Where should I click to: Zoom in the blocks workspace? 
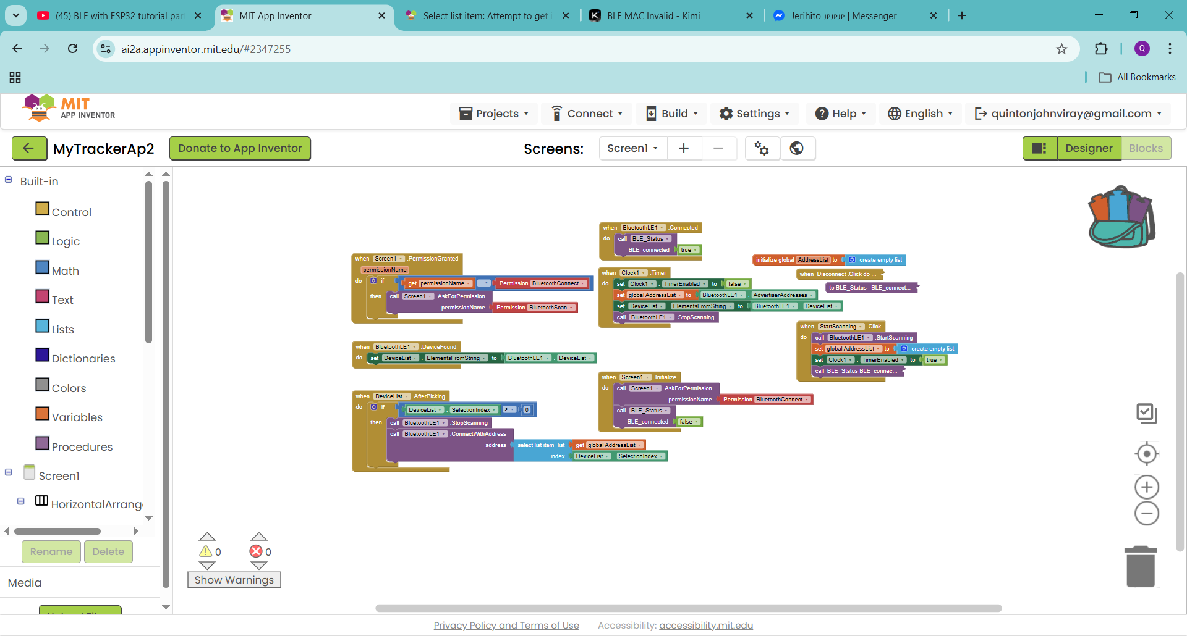1146,487
